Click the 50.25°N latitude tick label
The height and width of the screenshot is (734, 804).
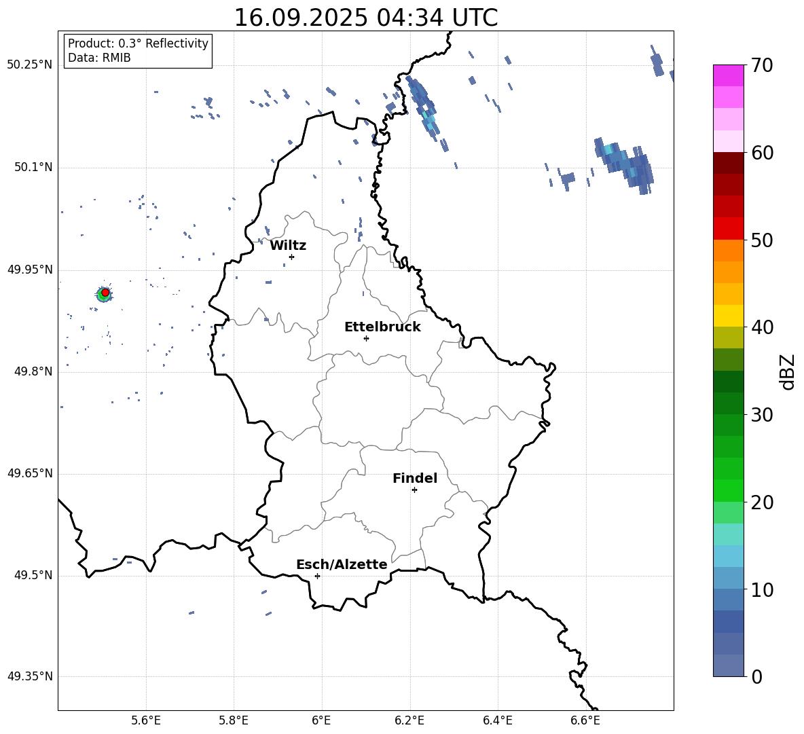click(30, 65)
